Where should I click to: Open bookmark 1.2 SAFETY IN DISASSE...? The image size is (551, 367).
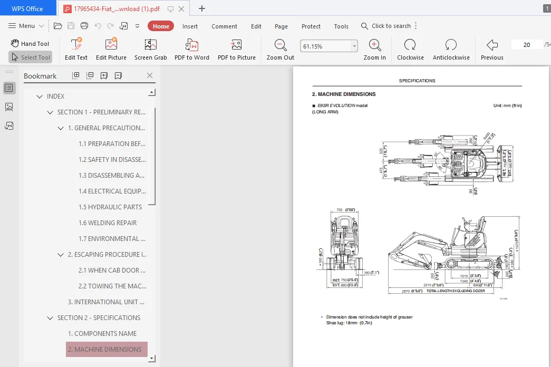(112, 160)
